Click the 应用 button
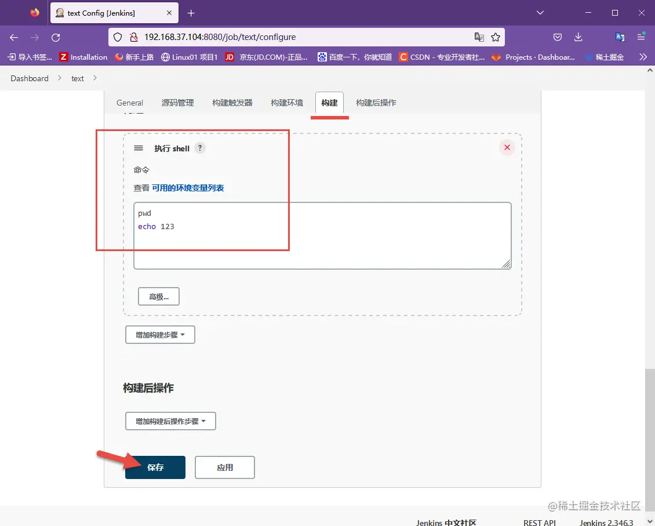 point(224,467)
